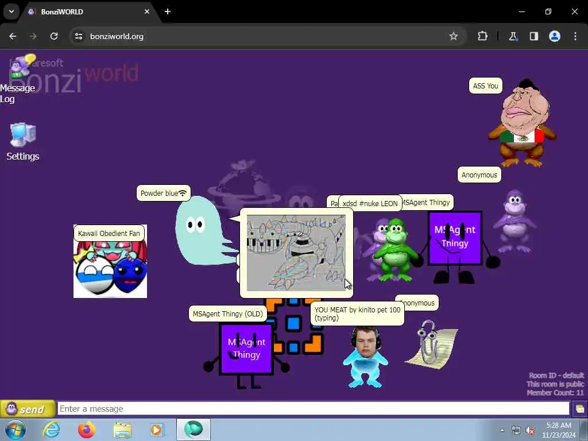Open the Extensions puzzle icon
This screenshot has width=588, height=441.
click(482, 36)
